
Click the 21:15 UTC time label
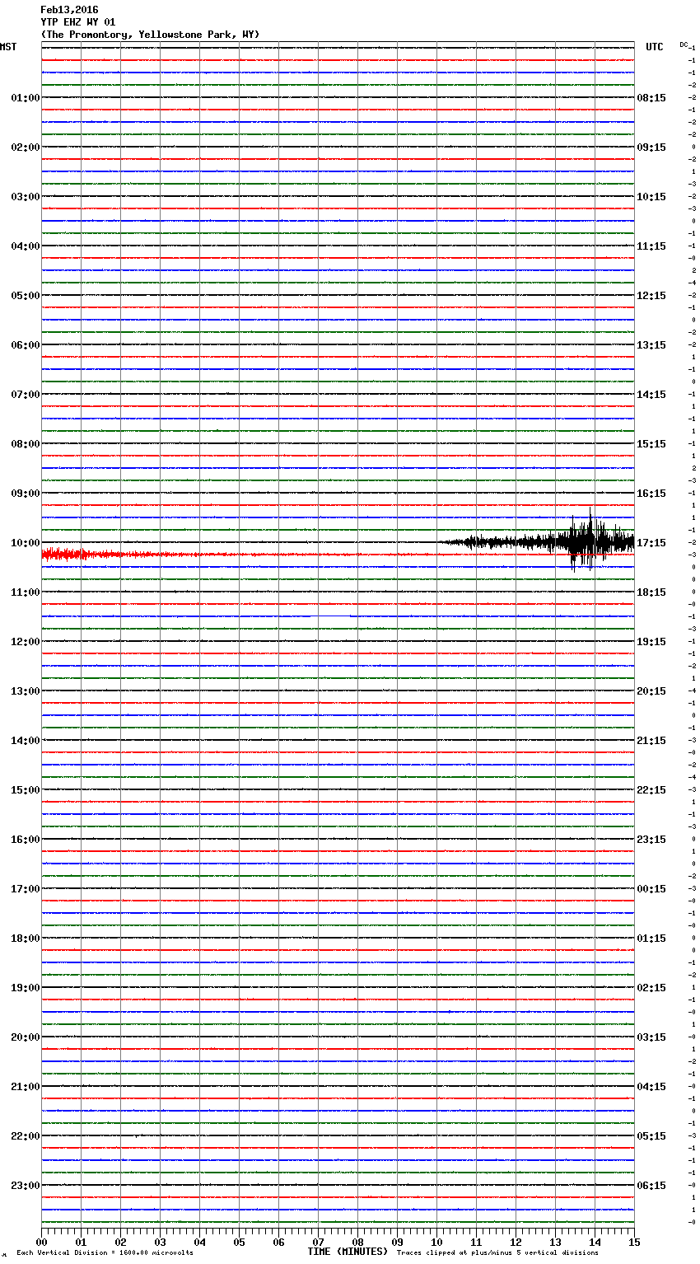[651, 741]
